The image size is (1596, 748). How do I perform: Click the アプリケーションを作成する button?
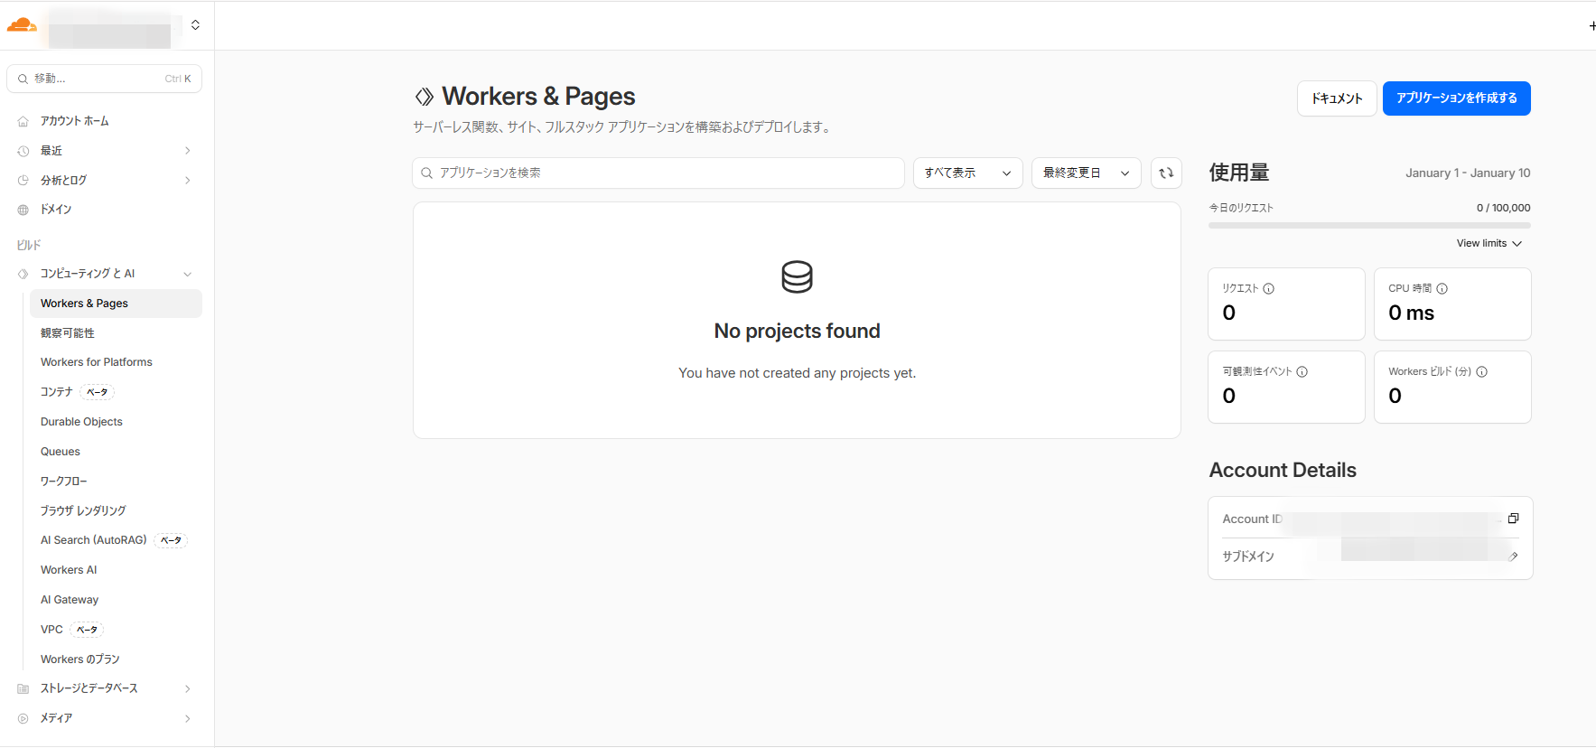[x=1456, y=98]
